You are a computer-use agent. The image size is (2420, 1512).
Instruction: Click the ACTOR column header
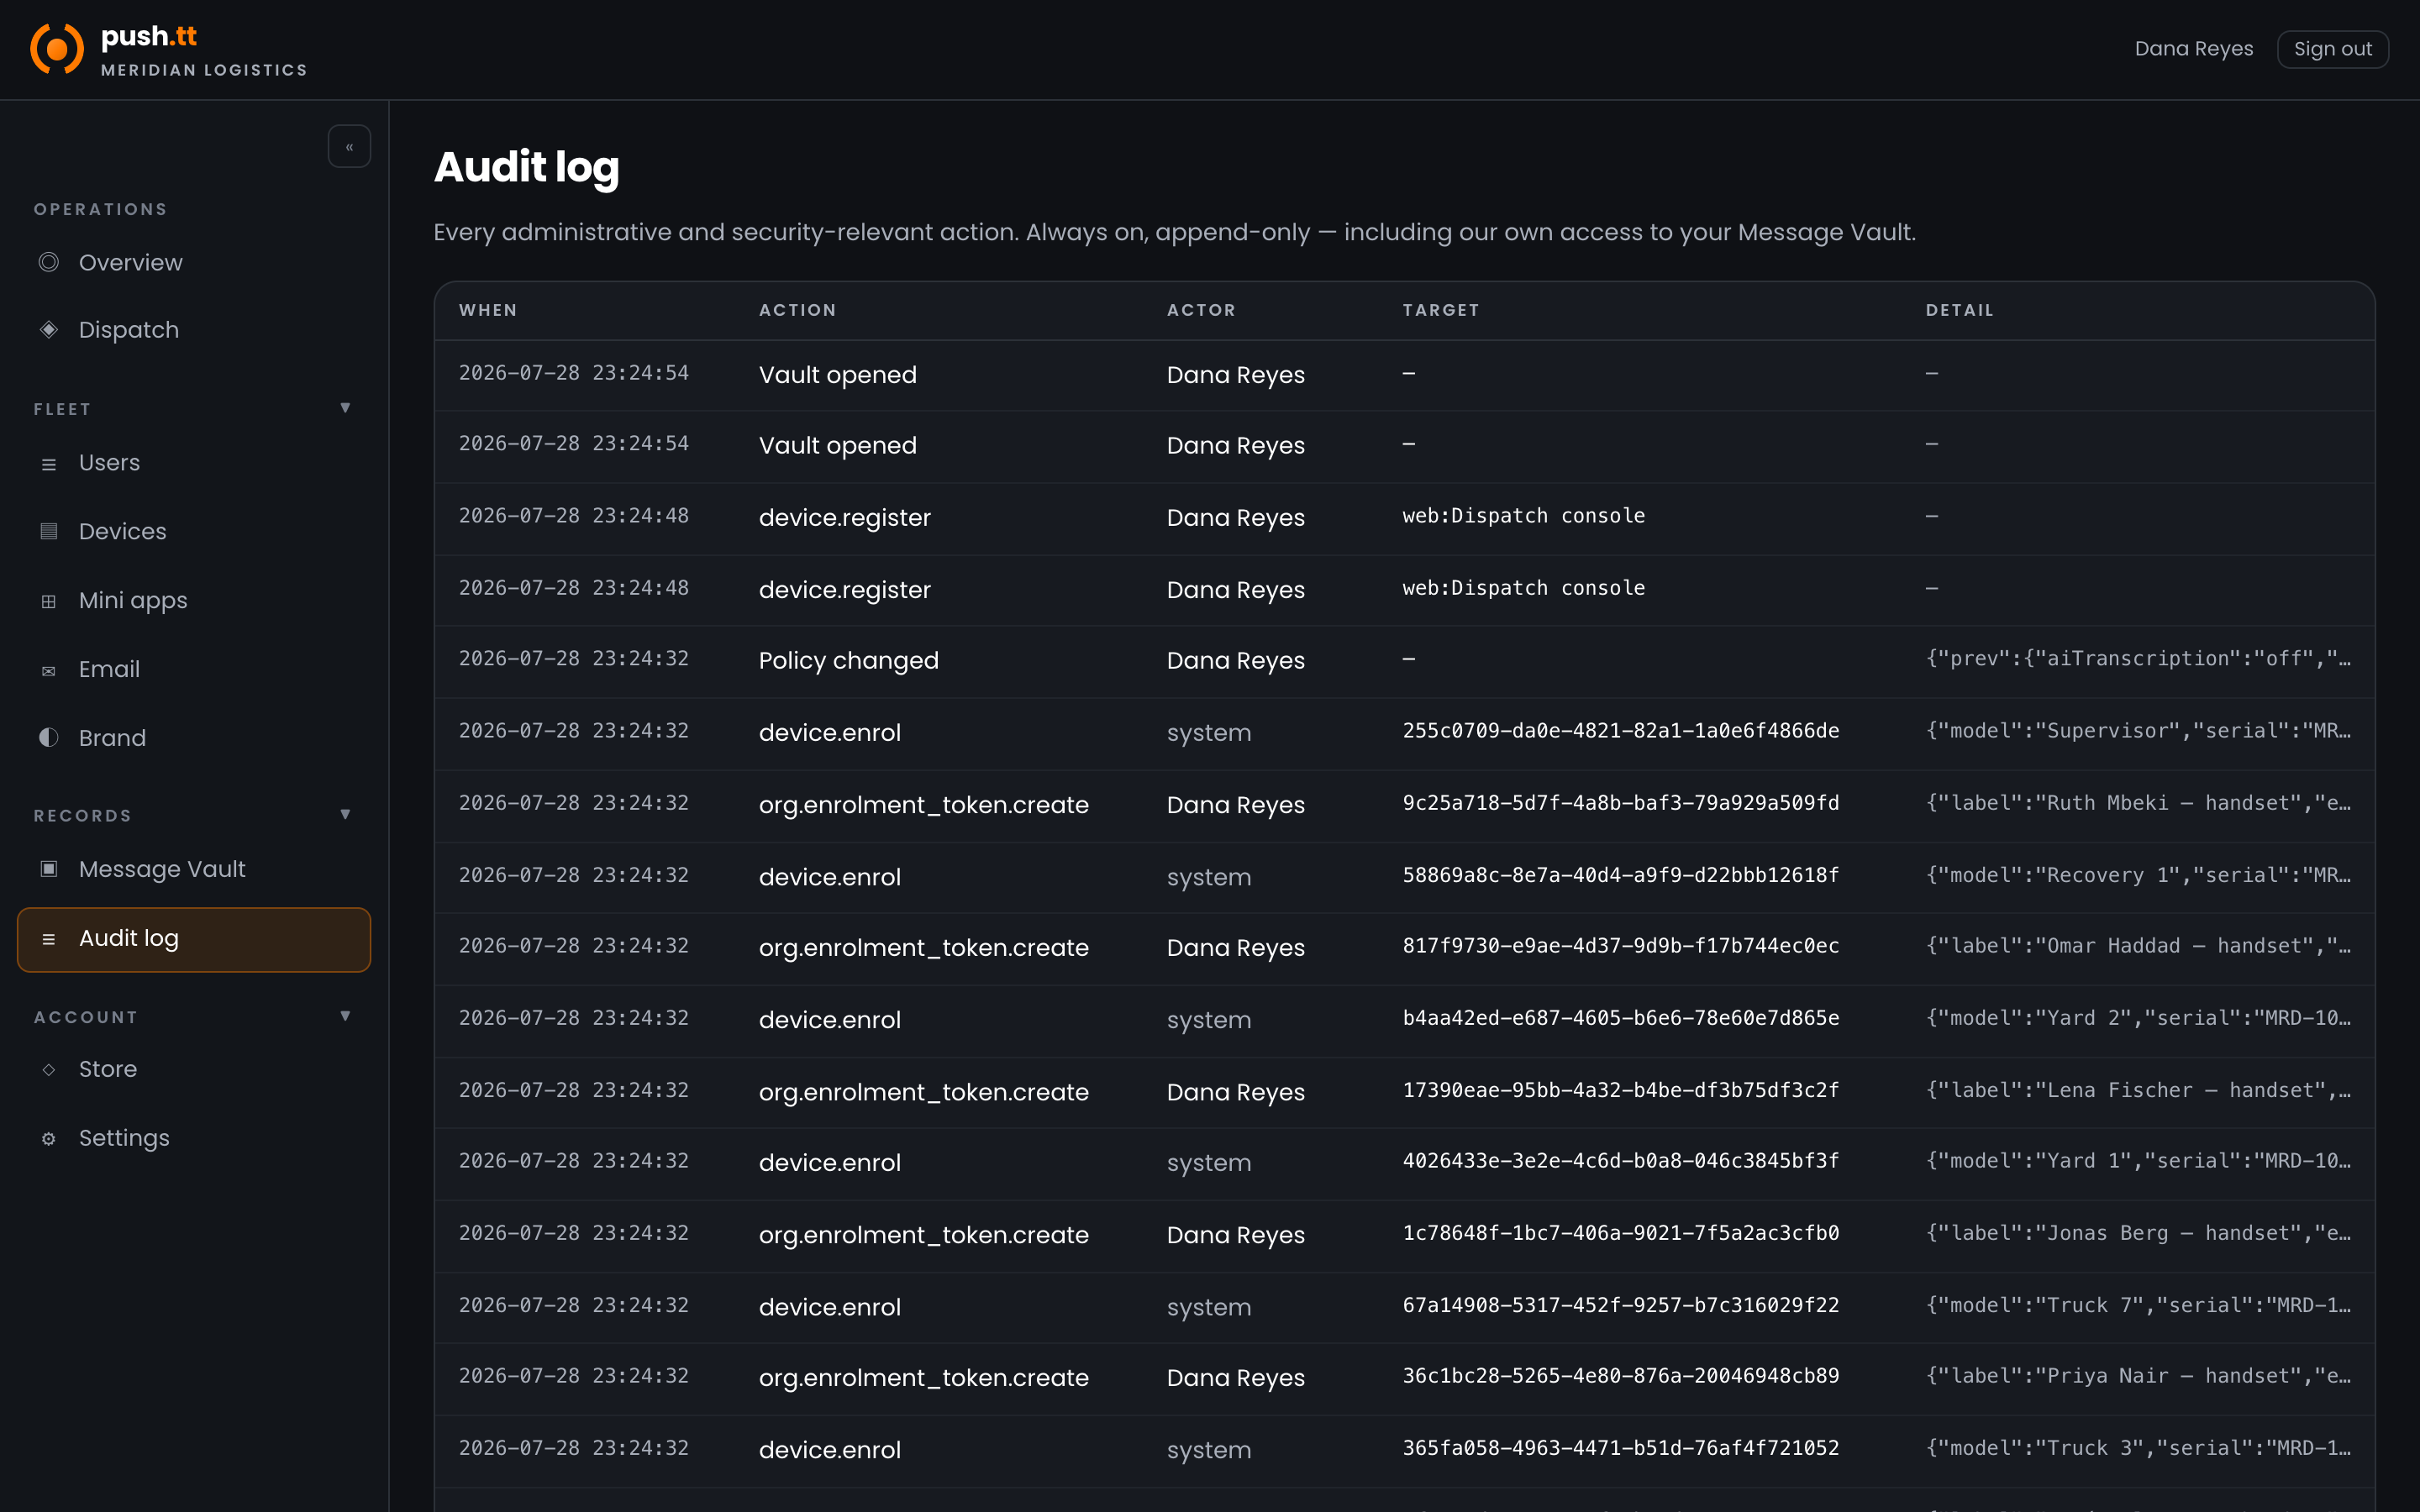click(x=1201, y=310)
